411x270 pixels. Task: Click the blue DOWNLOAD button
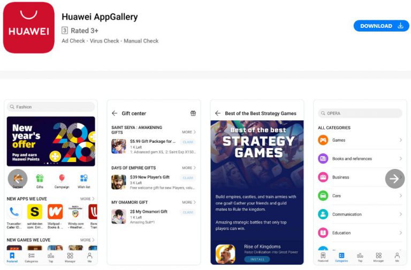click(x=381, y=26)
